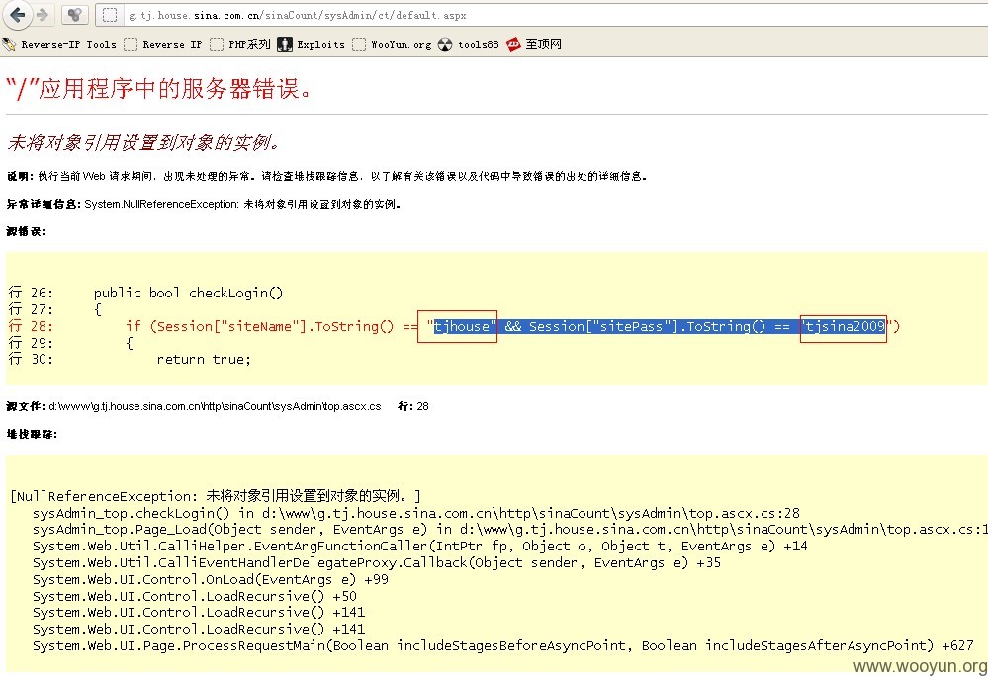Click code line 26 public bool checkLogin()
The height and width of the screenshot is (676, 988).
145,293
